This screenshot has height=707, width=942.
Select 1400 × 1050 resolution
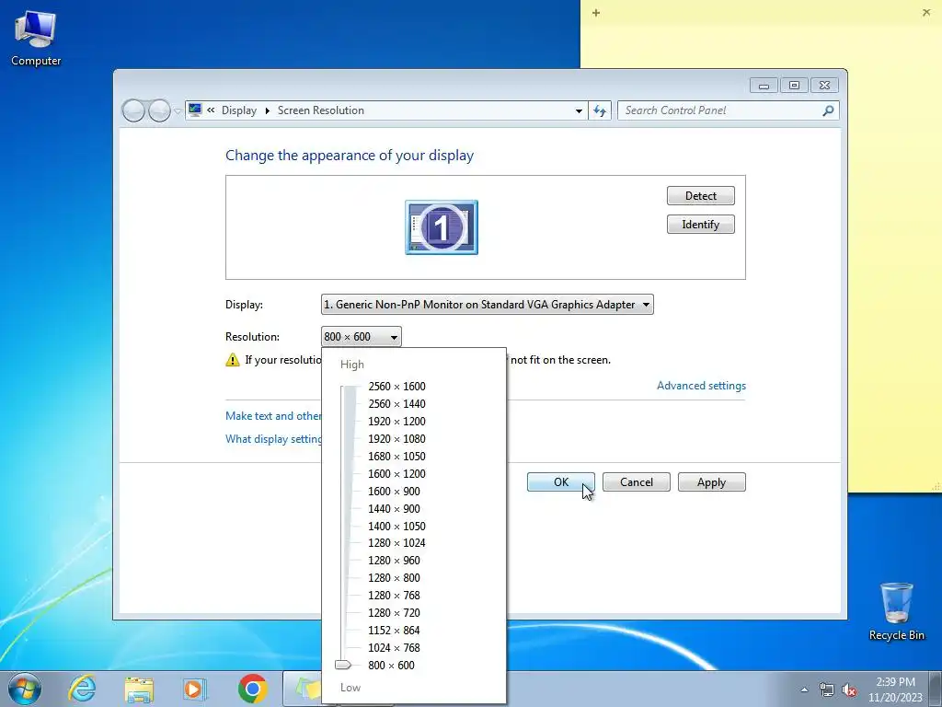(x=396, y=526)
